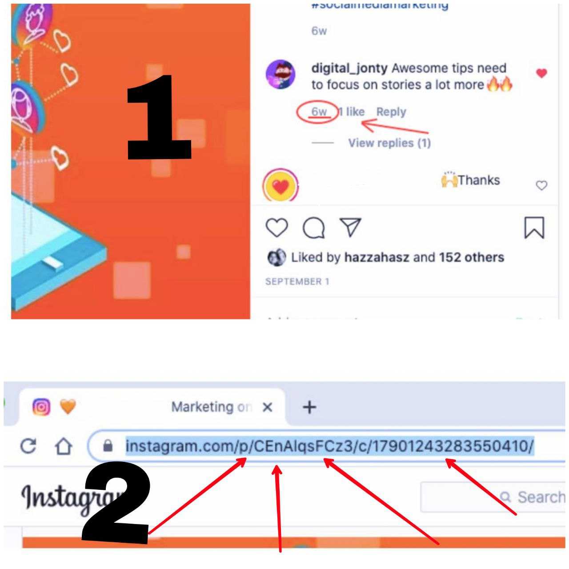Unlike the digital_jonty comment red heart
569x569 pixels.
541,73
